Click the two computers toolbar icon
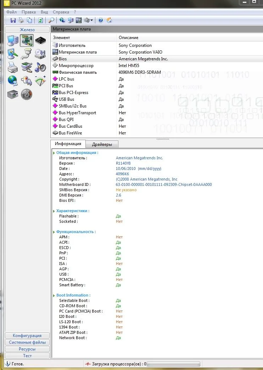 pos(71,20)
